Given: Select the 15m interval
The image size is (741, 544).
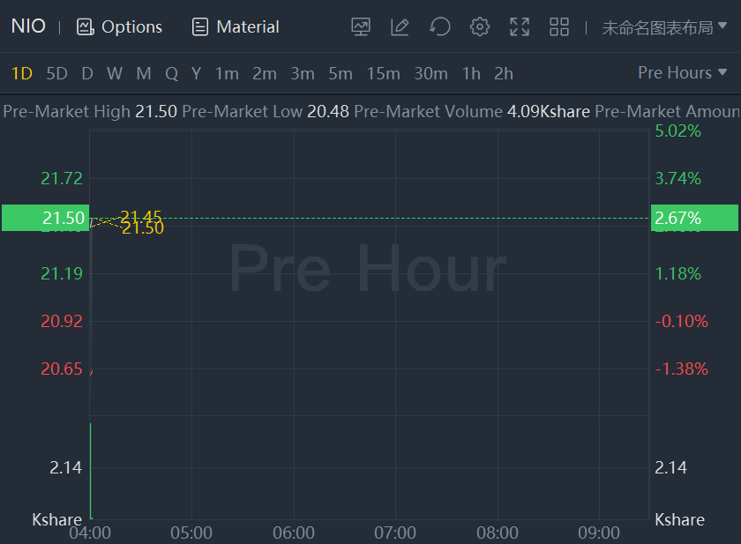Looking at the screenshot, I should point(383,73).
